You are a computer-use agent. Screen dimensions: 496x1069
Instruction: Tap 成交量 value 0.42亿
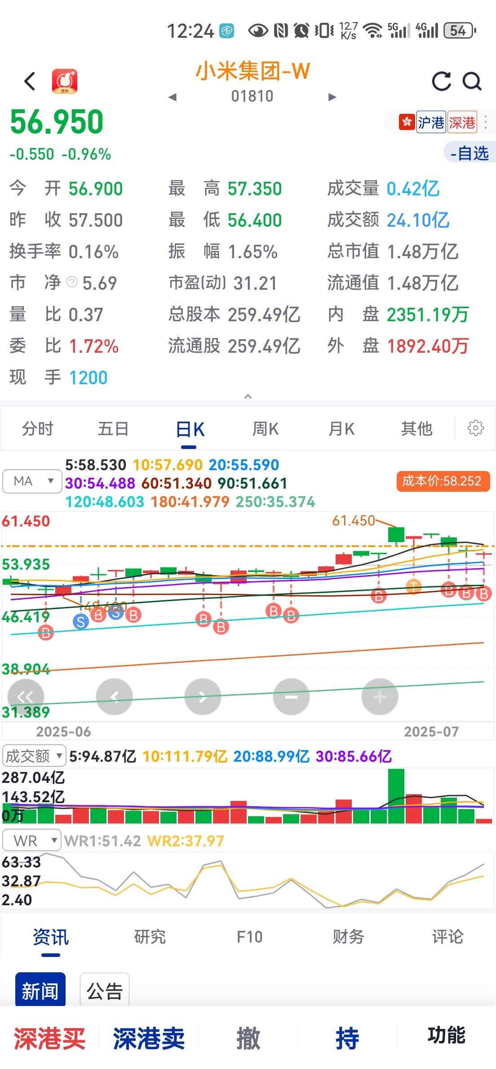click(413, 189)
